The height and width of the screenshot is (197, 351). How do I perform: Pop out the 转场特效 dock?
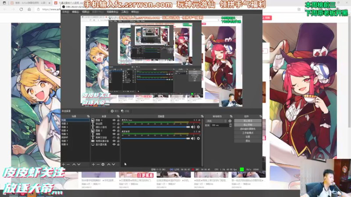(x=231, y=116)
